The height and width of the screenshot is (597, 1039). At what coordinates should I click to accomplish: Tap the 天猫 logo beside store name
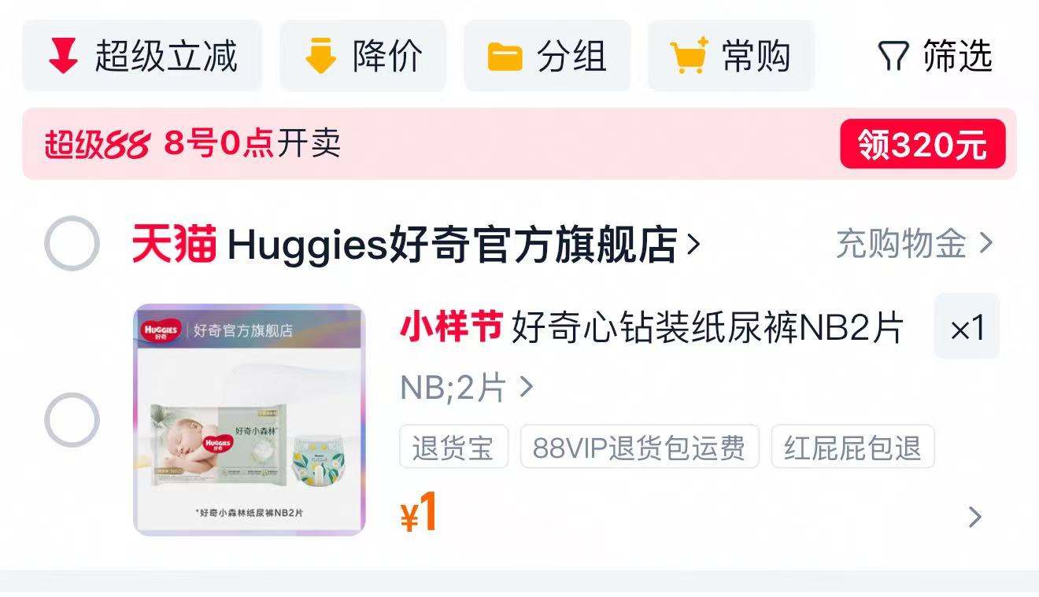pyautogui.click(x=174, y=245)
